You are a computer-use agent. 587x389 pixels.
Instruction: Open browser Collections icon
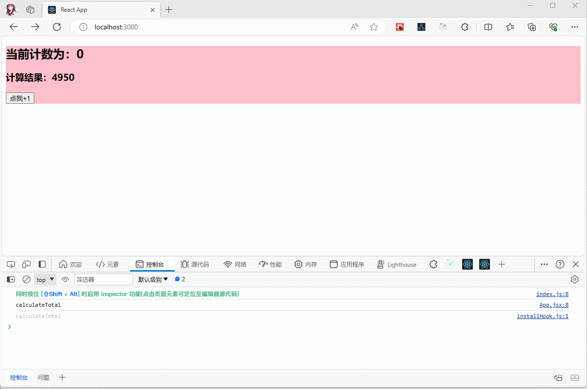point(532,27)
